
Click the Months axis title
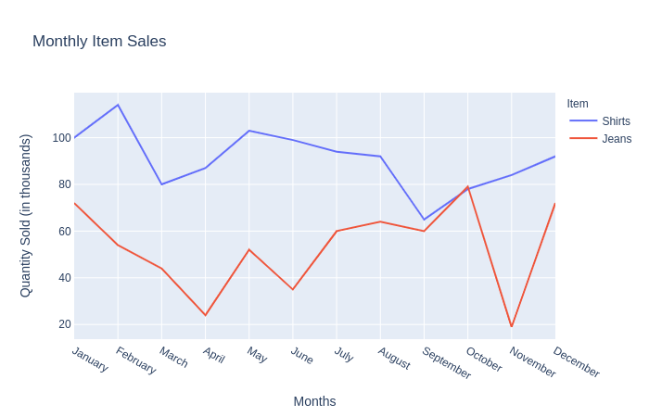pyautogui.click(x=314, y=401)
